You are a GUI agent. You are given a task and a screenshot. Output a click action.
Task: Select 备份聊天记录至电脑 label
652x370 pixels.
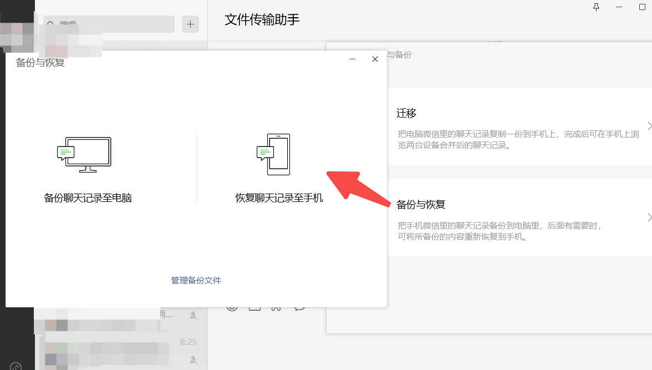[x=88, y=198]
